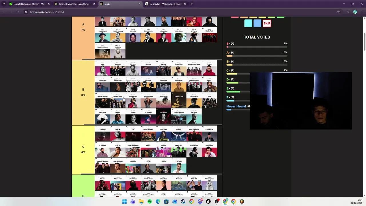Select the Imagine Dragons card

pos(102,166)
